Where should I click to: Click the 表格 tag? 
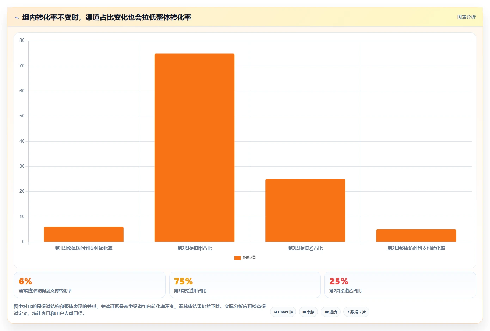coord(308,312)
